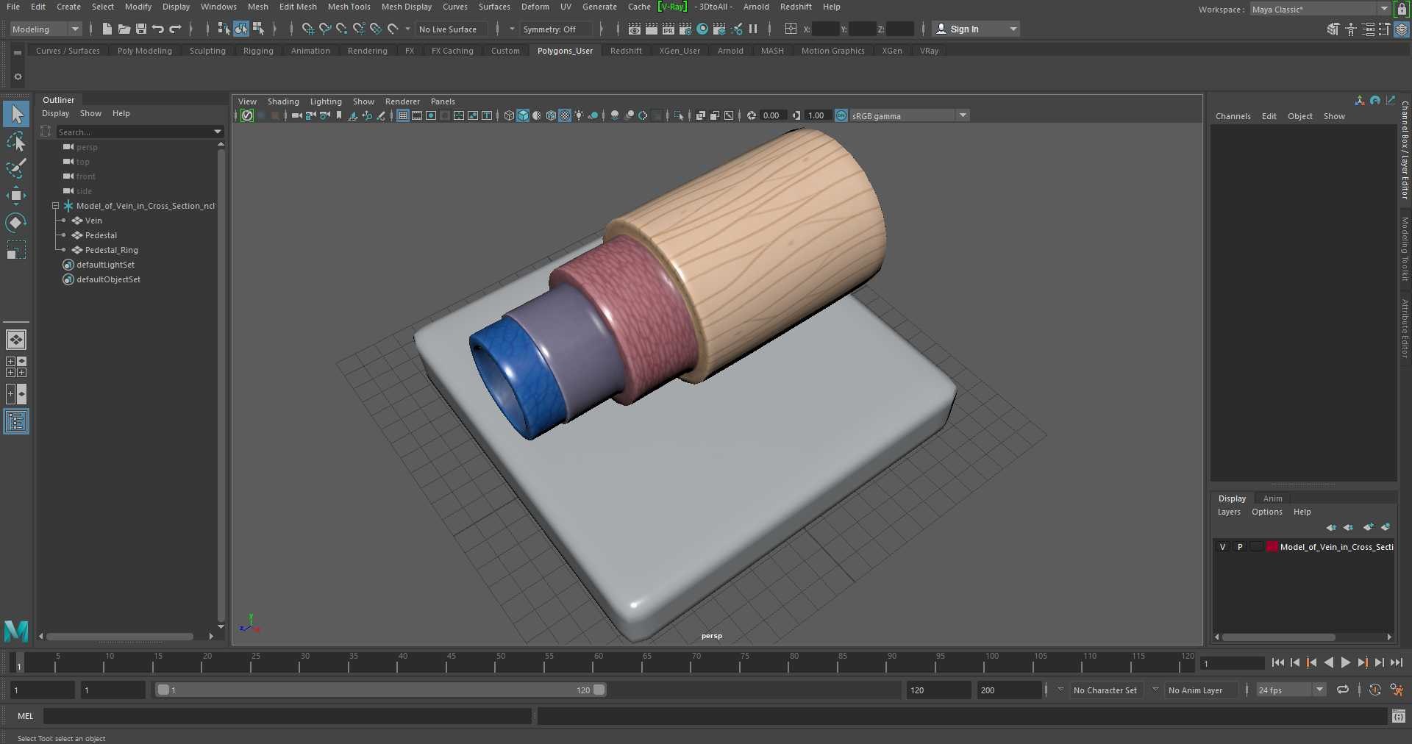Image resolution: width=1412 pixels, height=744 pixels.
Task: Create new layer icon in Layer Editor
Action: (x=1368, y=527)
